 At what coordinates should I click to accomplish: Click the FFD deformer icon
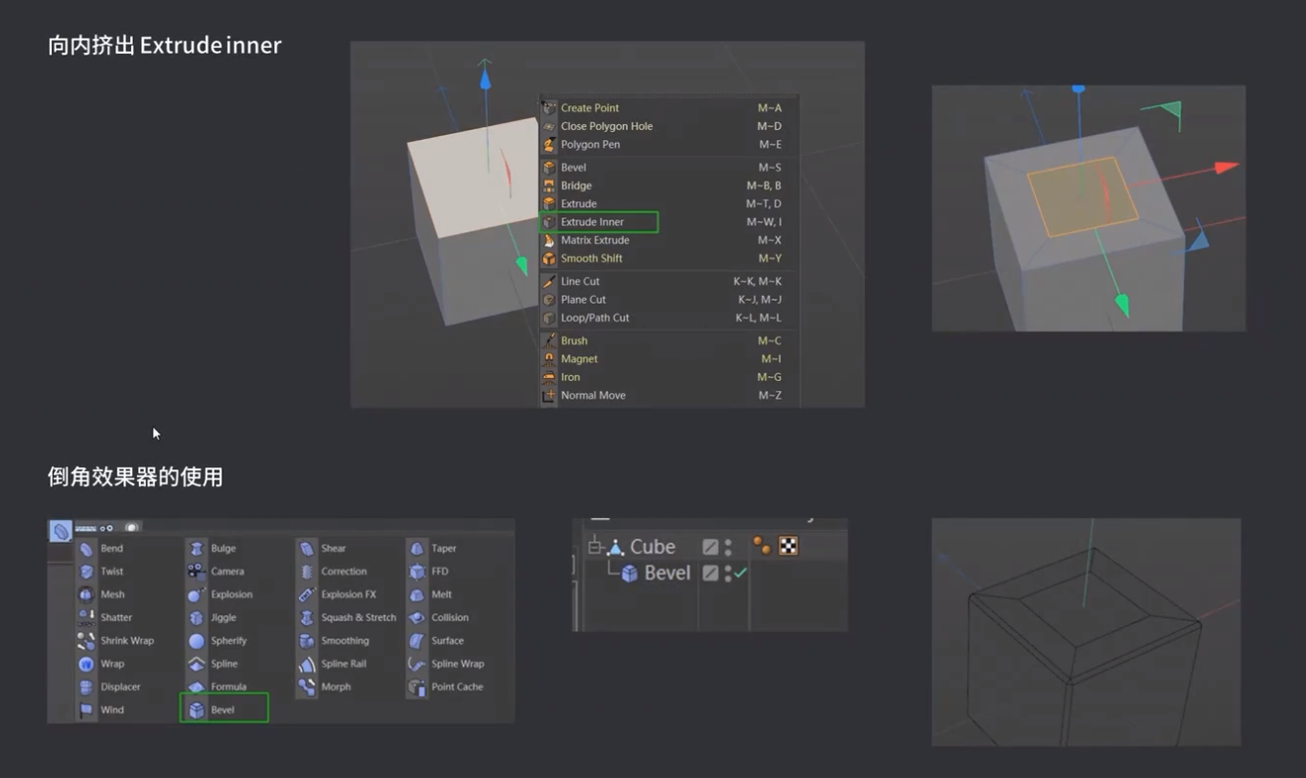click(x=417, y=572)
